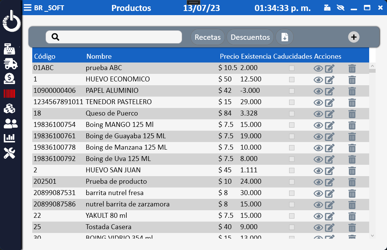Open the inventory boxes icon in the sidebar
Screen dimensions: 387x250
[x=10, y=109]
